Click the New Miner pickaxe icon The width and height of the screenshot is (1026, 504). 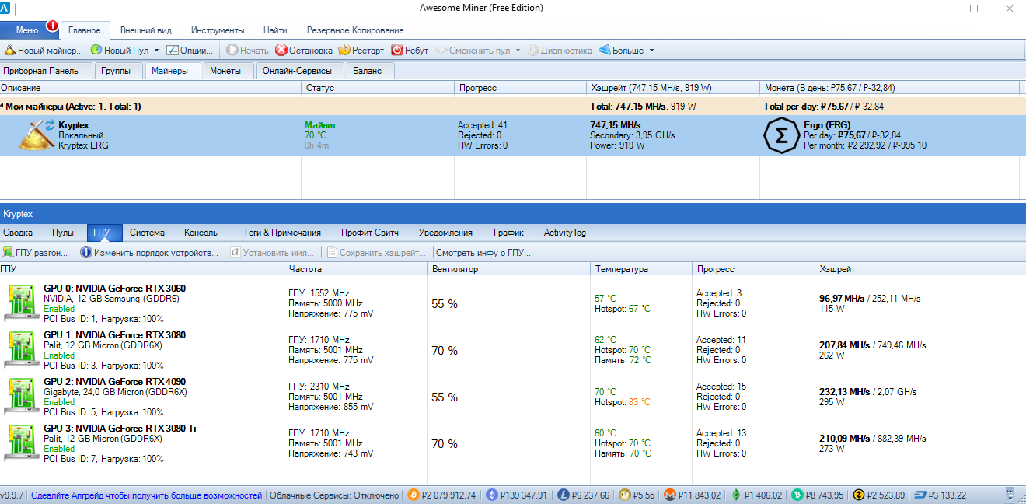coord(9,51)
